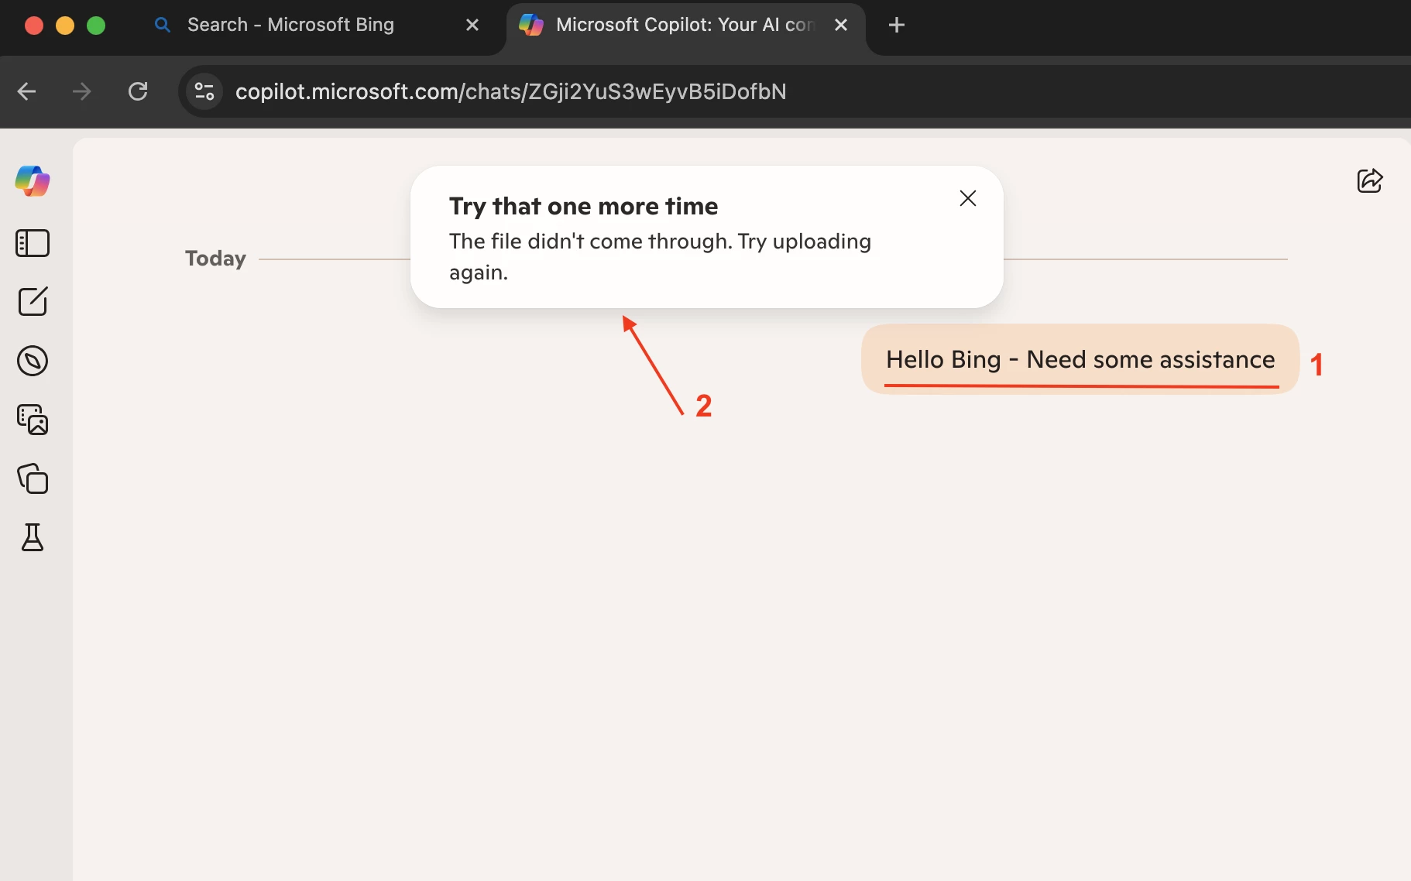Close the Microsoft Copilot tab

point(841,25)
